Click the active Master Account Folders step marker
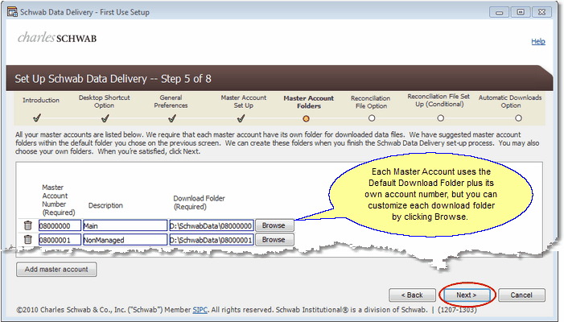 click(x=306, y=118)
